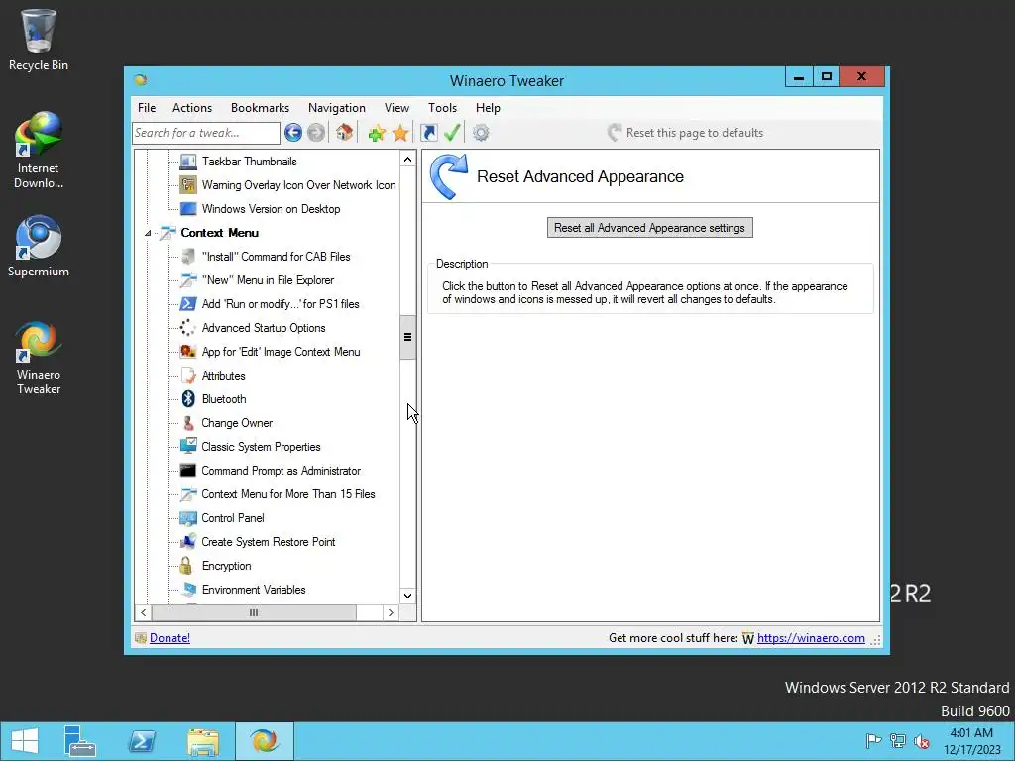Viewport: 1015px width, 761px height.
Task: Select "New" Menu in File Explorer
Action: pos(268,280)
